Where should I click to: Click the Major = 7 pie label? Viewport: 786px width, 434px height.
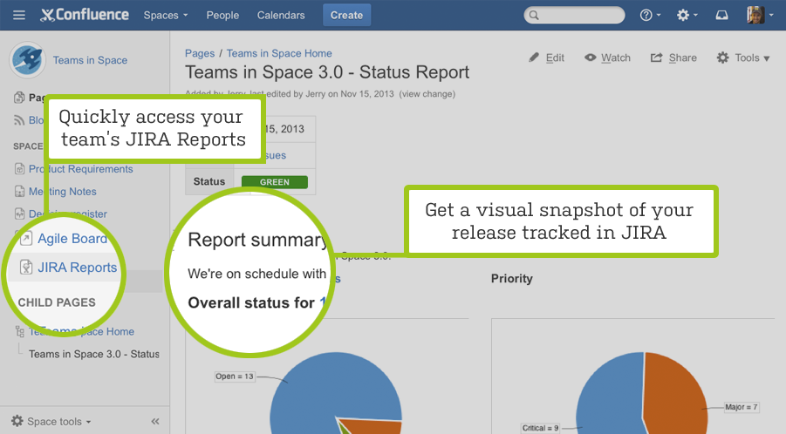coord(741,407)
